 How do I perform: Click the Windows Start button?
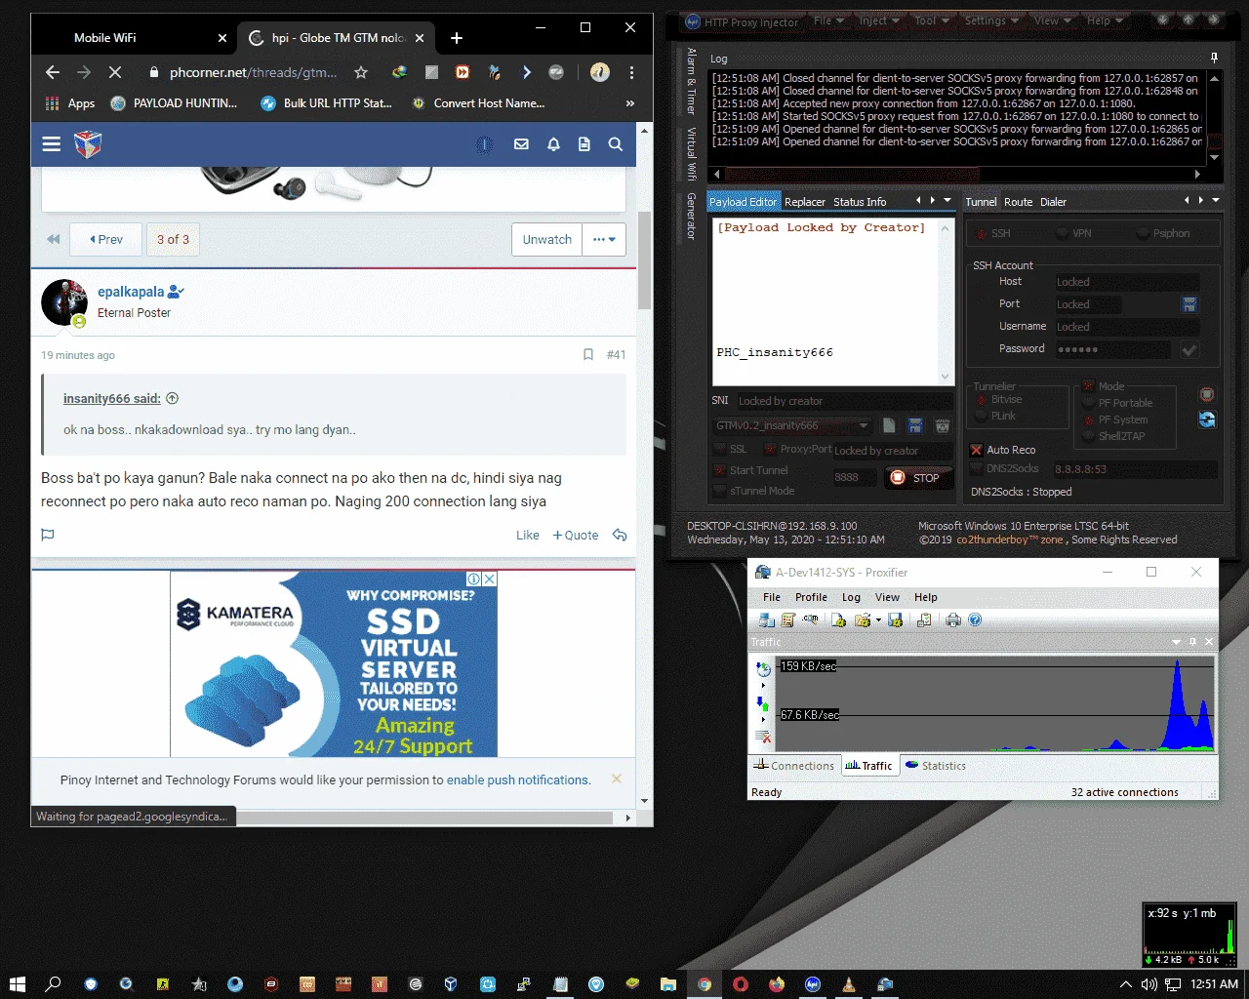coord(17,984)
